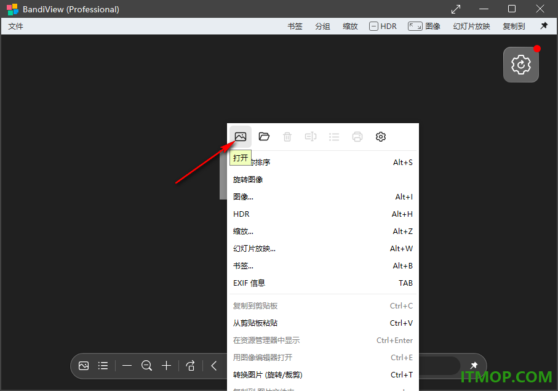Select the 排序 Alt+S menu entry
558x391 pixels.
click(323, 163)
